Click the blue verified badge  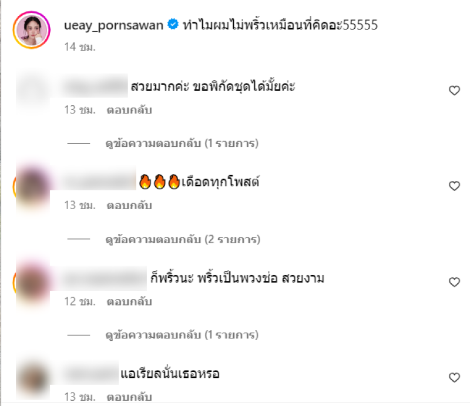[173, 24]
